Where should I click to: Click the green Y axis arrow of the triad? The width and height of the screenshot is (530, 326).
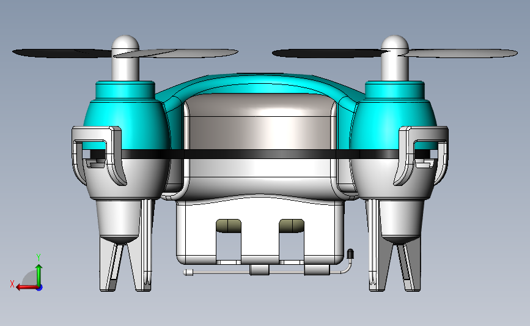39,275
